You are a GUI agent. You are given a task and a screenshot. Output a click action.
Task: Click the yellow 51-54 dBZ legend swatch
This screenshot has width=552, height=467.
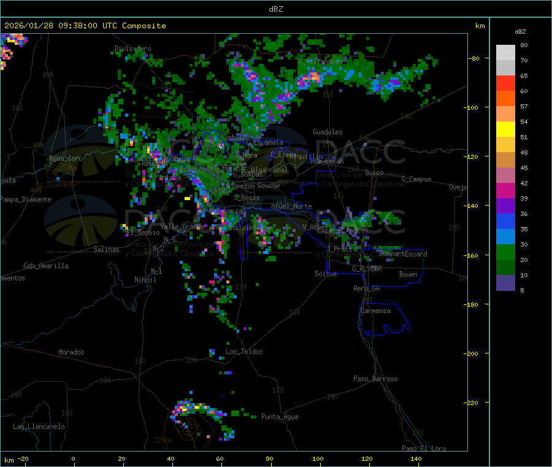click(505, 129)
